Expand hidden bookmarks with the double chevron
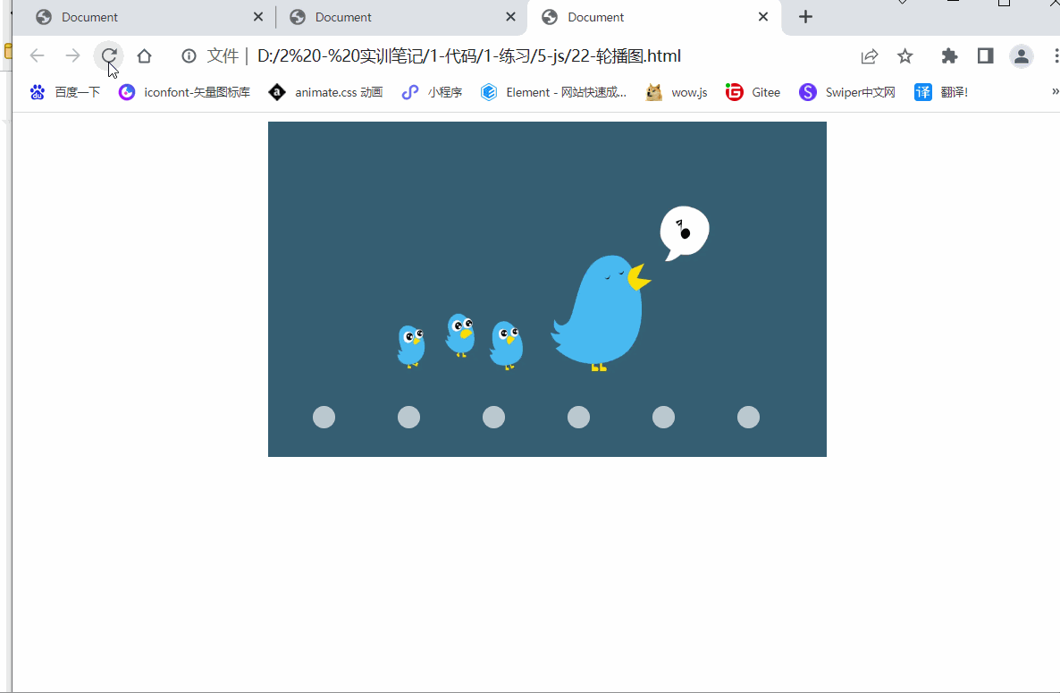Screen dimensions: 1060x693 pyautogui.click(x=1055, y=91)
